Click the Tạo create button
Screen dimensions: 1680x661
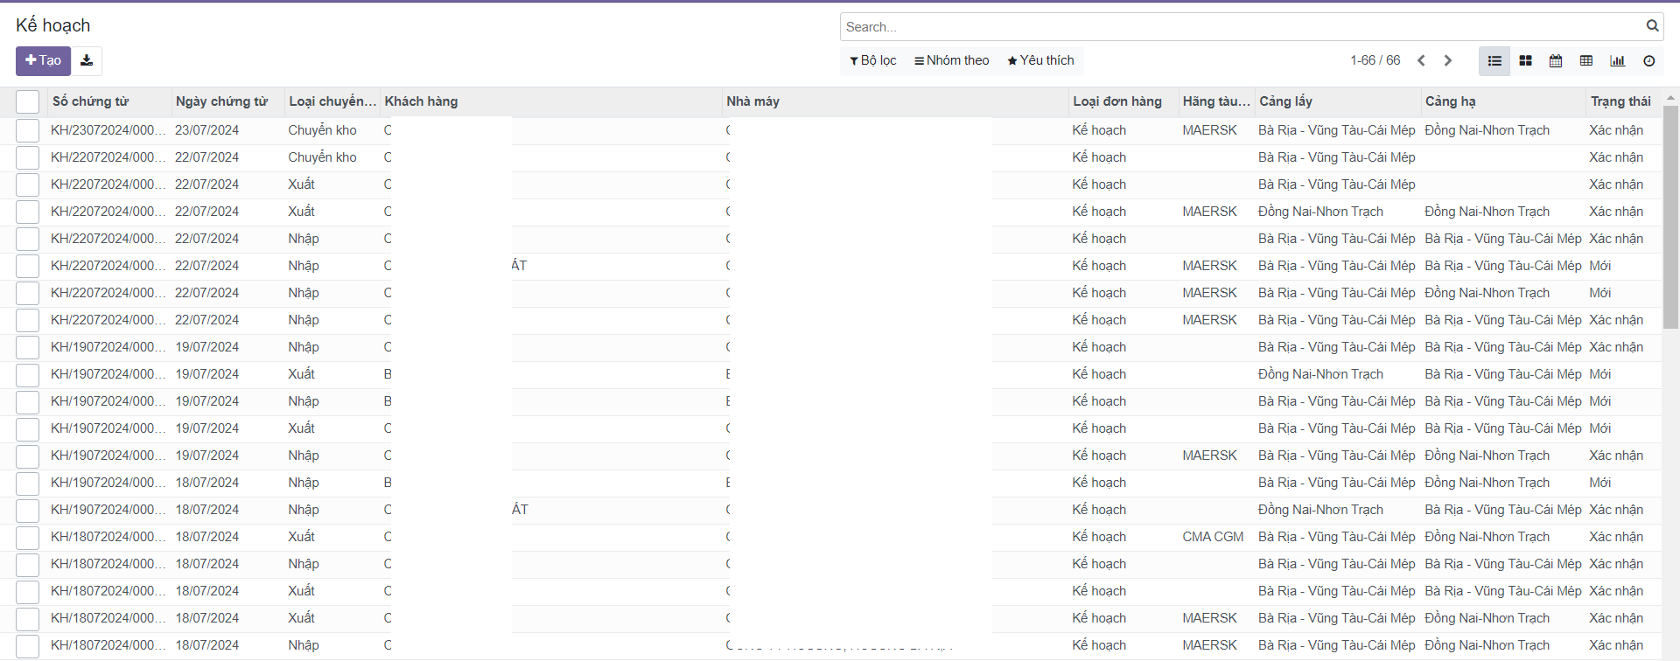43,60
